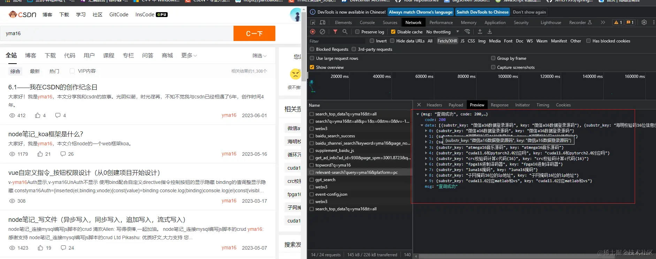The width and height of the screenshot is (656, 259).
Task: Enable Group by frame checkbox
Action: click(x=493, y=58)
